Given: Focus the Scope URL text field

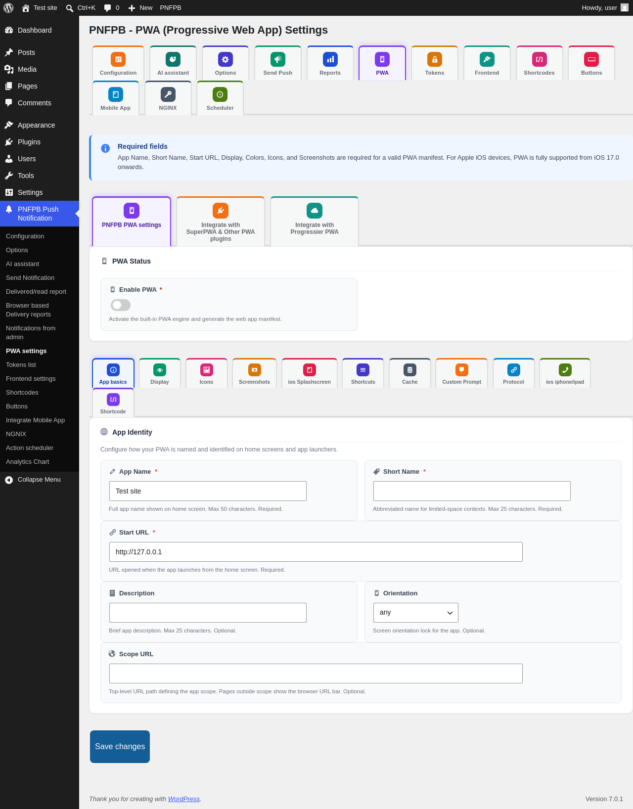Looking at the screenshot, I should pyautogui.click(x=316, y=674).
